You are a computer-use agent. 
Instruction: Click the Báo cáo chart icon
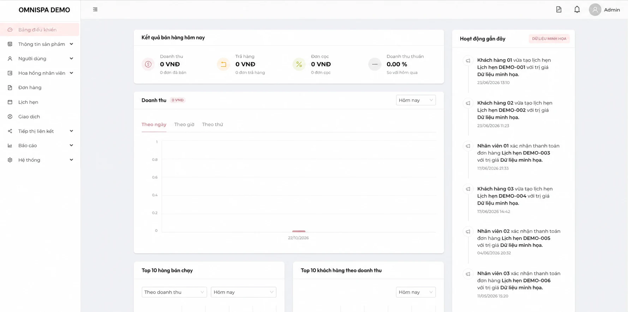point(10,145)
